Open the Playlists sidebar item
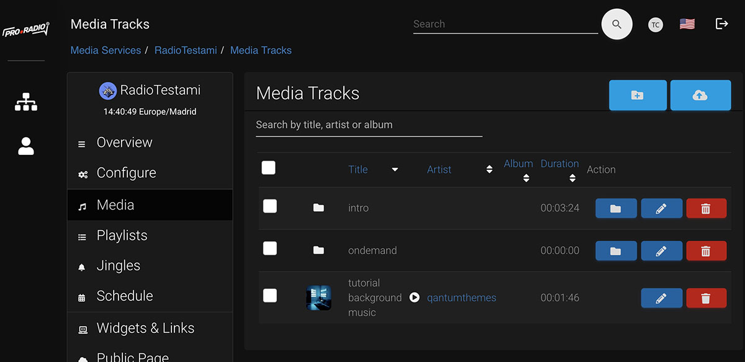 122,236
